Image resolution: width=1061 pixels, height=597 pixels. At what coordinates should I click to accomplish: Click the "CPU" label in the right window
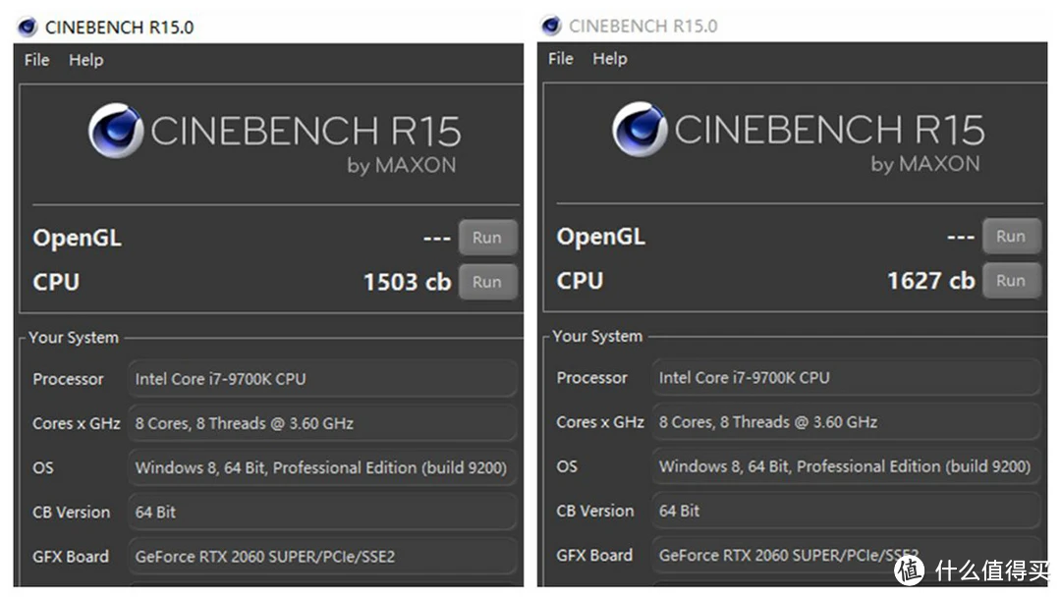click(x=580, y=281)
